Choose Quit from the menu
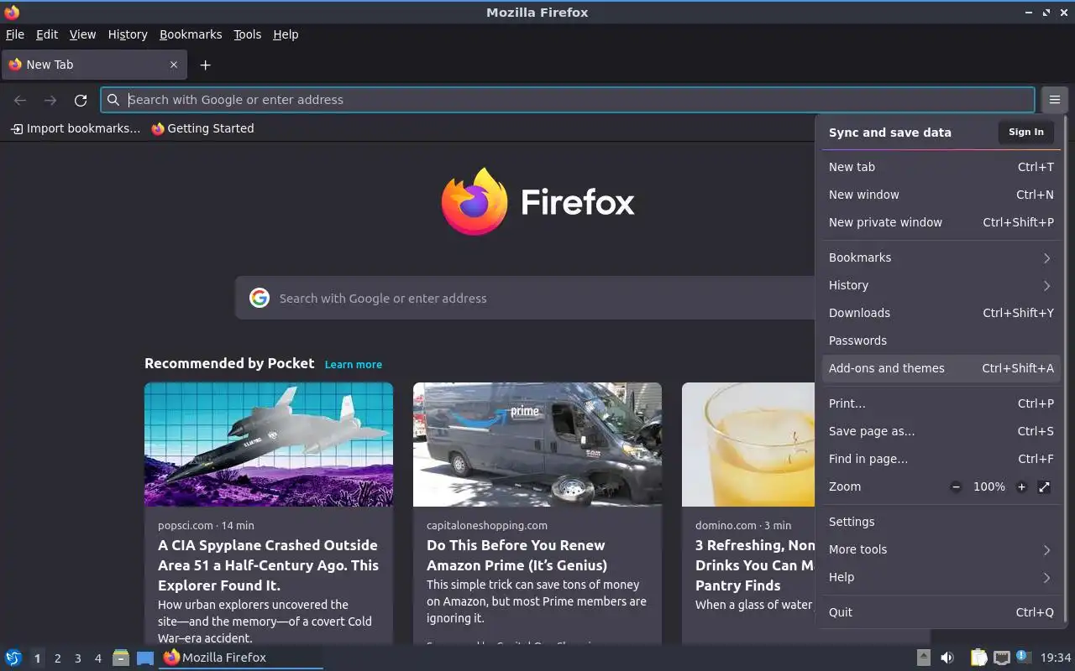This screenshot has height=671, width=1075. coord(940,612)
